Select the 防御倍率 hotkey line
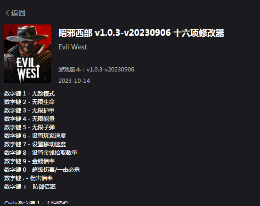The image size is (260, 206). click(x=30, y=187)
